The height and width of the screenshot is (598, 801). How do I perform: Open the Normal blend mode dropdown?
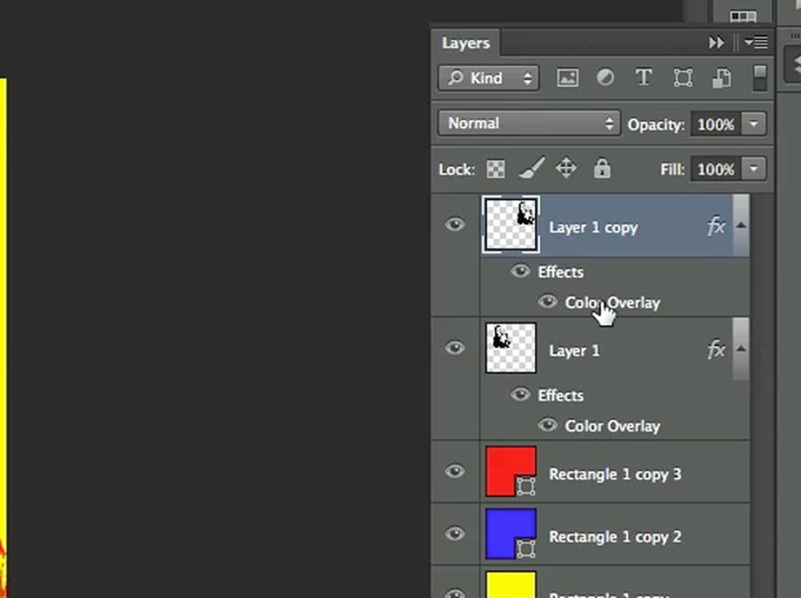tap(529, 124)
